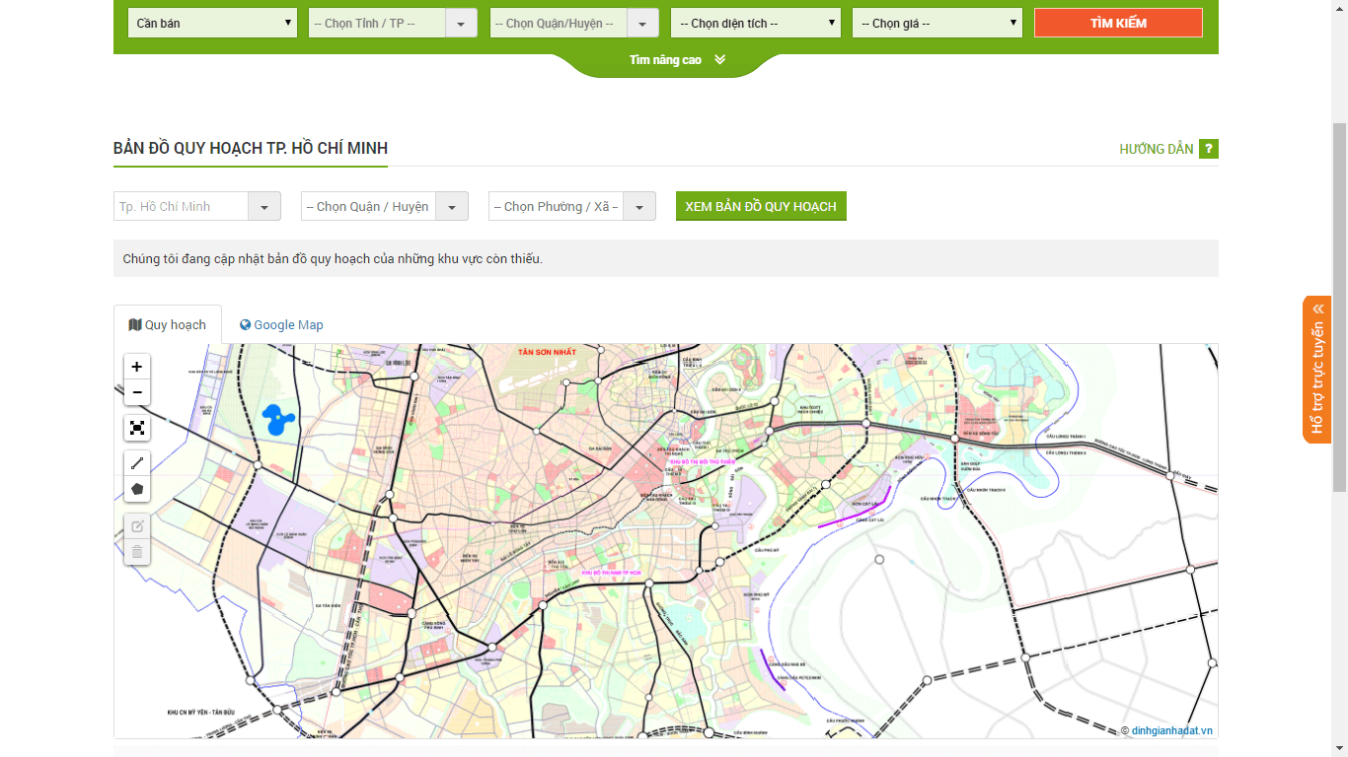Open the dinhgianhadat.vn attribution link

pyautogui.click(x=1171, y=730)
